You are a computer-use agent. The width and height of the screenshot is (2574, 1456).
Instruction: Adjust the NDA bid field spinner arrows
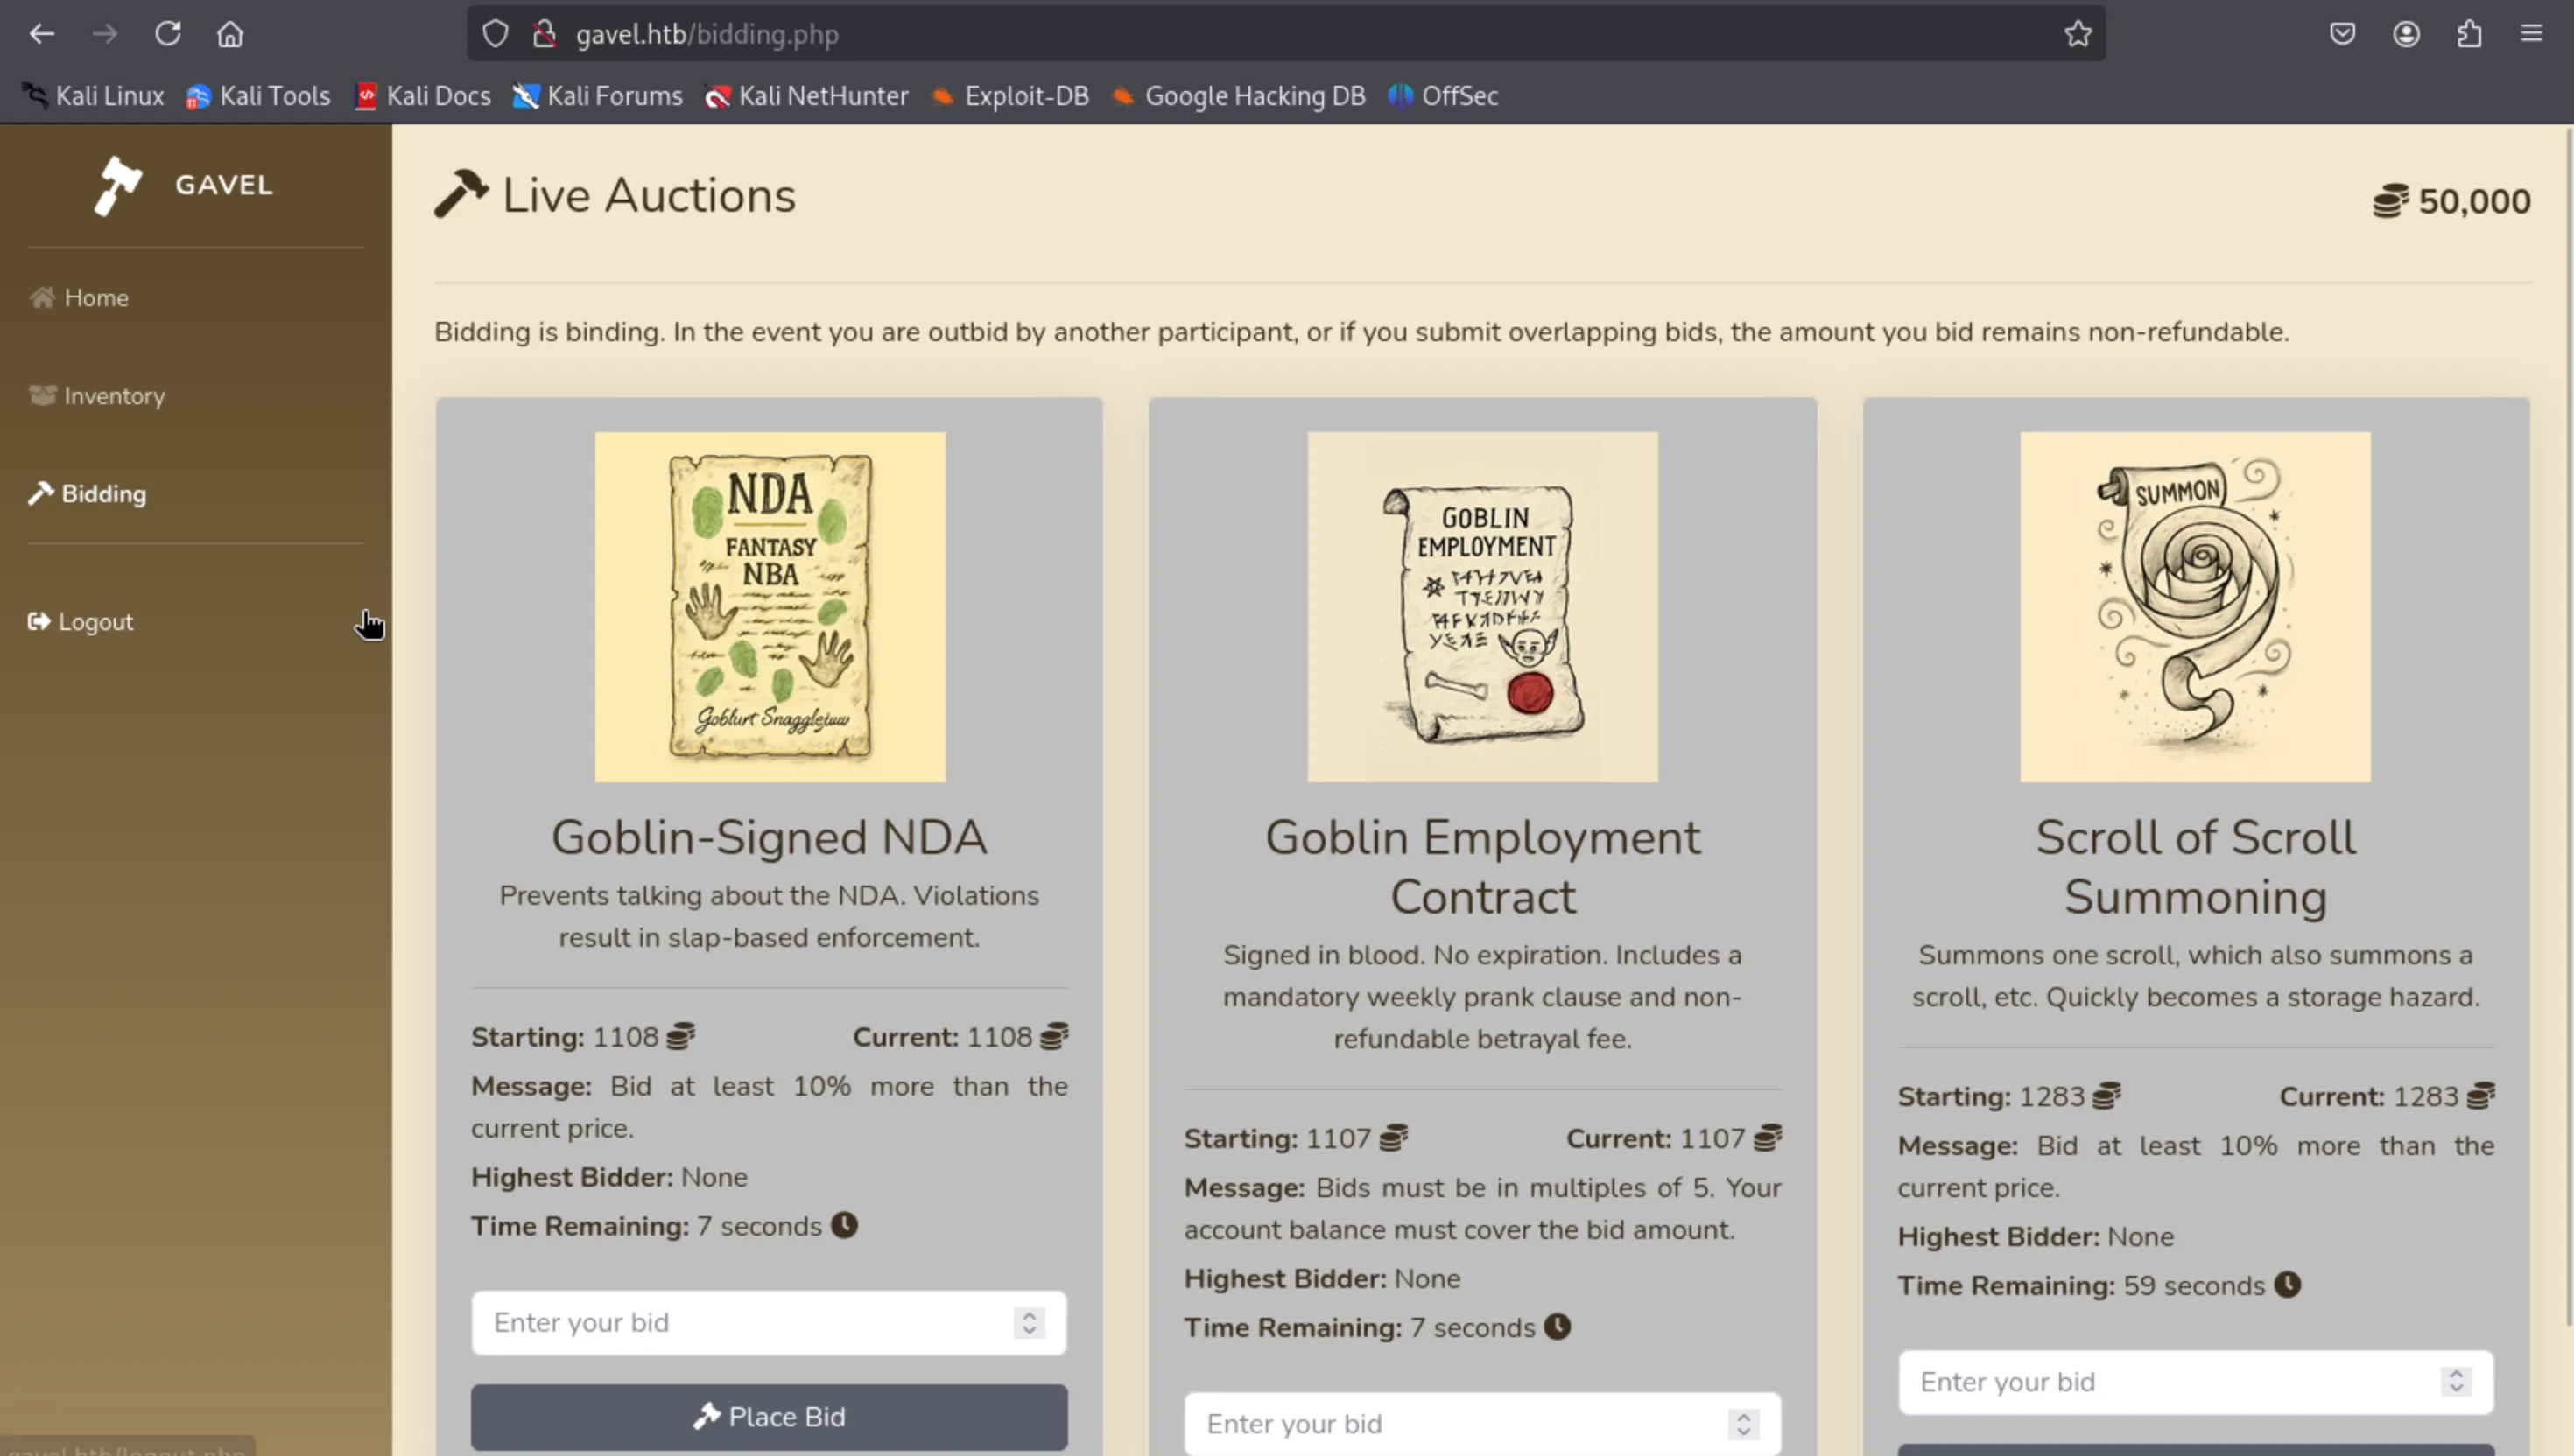tap(1029, 1323)
